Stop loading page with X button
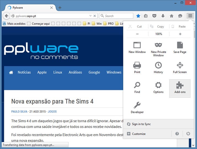Screen dimensions: 197x149 point(95,16)
